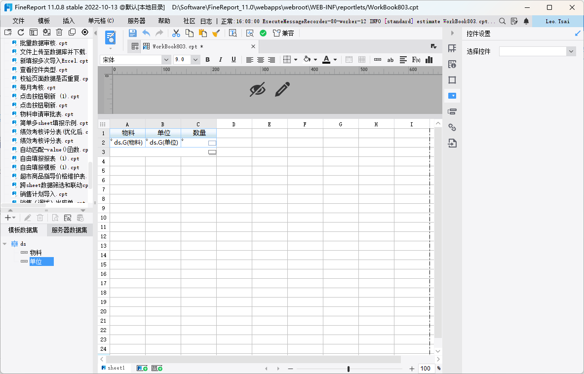Click the notification bell icon
The height and width of the screenshot is (374, 584).
[526, 21]
